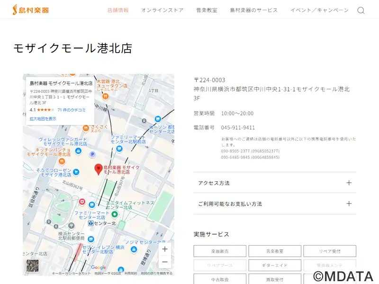Click the ノジマ shop map icon

pyautogui.click(x=134, y=250)
